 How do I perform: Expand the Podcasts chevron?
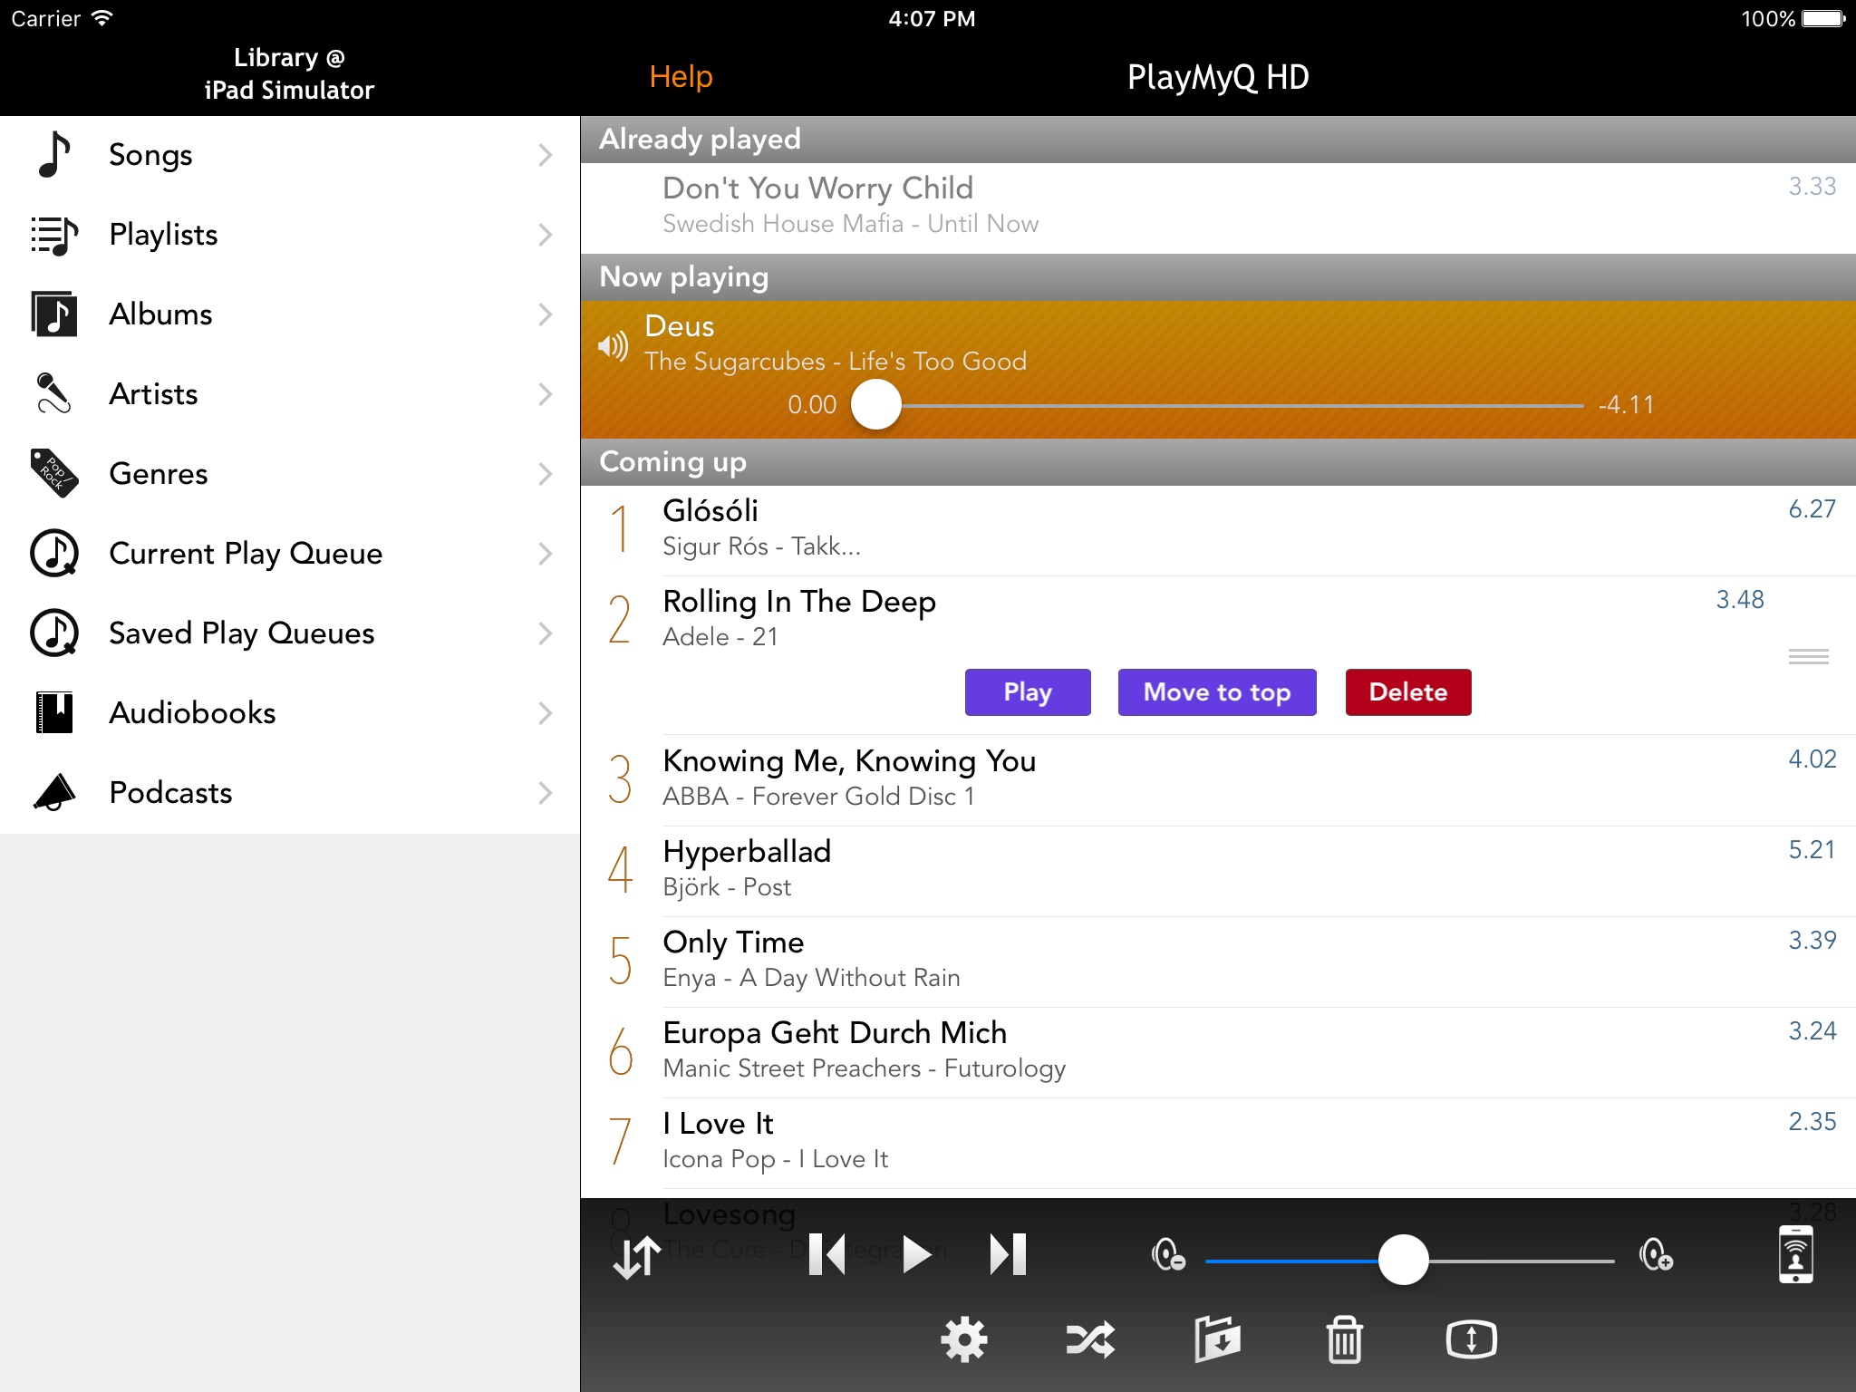545,793
